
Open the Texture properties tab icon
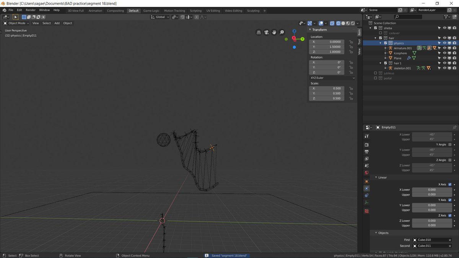click(x=366, y=211)
